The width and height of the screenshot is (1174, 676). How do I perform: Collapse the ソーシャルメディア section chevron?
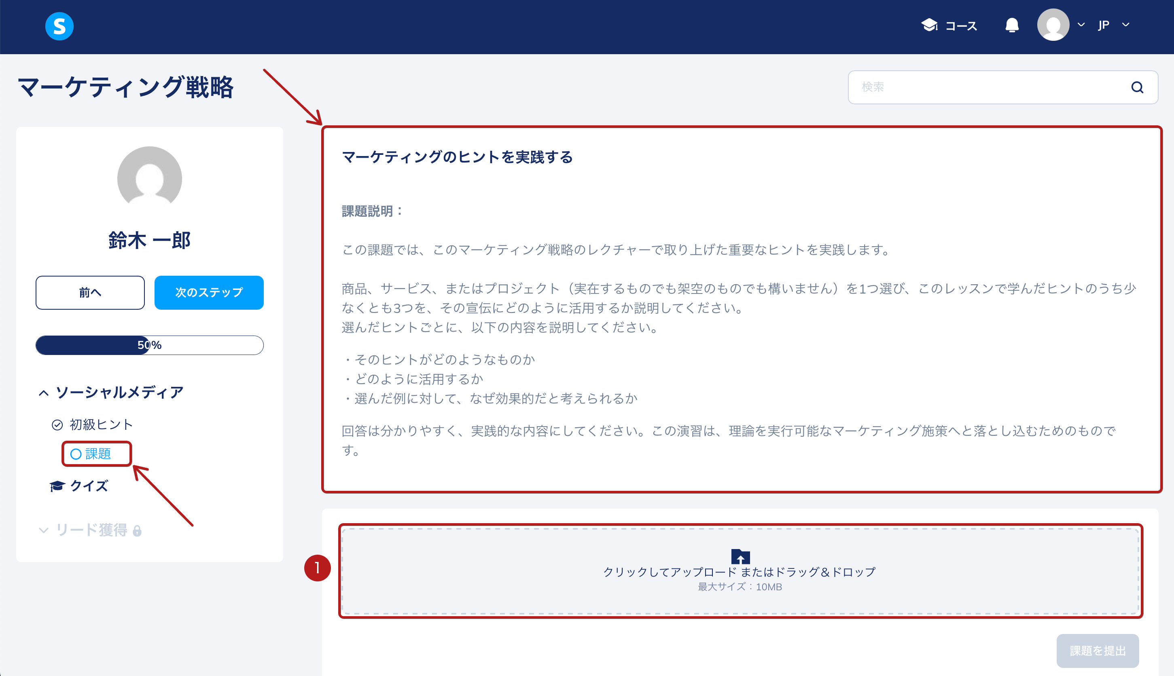(x=43, y=393)
